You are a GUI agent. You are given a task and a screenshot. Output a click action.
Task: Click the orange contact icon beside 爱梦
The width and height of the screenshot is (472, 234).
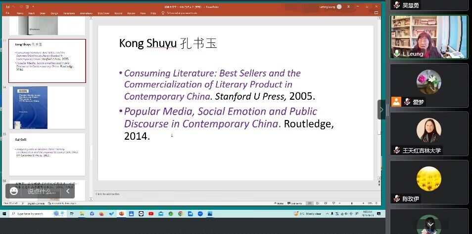tap(396, 102)
